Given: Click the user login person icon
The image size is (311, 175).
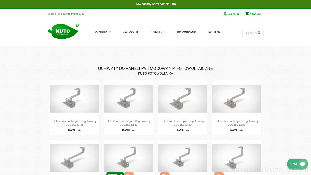Looking at the screenshot, I should tap(225, 14).
